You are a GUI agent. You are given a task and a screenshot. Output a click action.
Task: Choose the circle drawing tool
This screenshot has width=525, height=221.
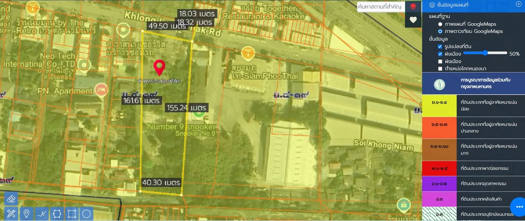pos(87,214)
